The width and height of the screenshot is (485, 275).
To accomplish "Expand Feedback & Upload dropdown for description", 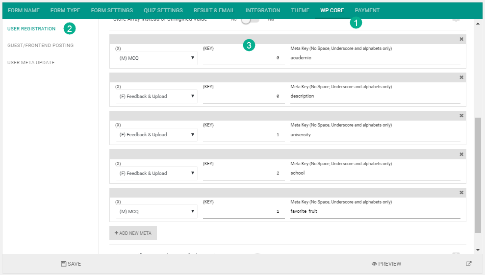I will coord(156,96).
